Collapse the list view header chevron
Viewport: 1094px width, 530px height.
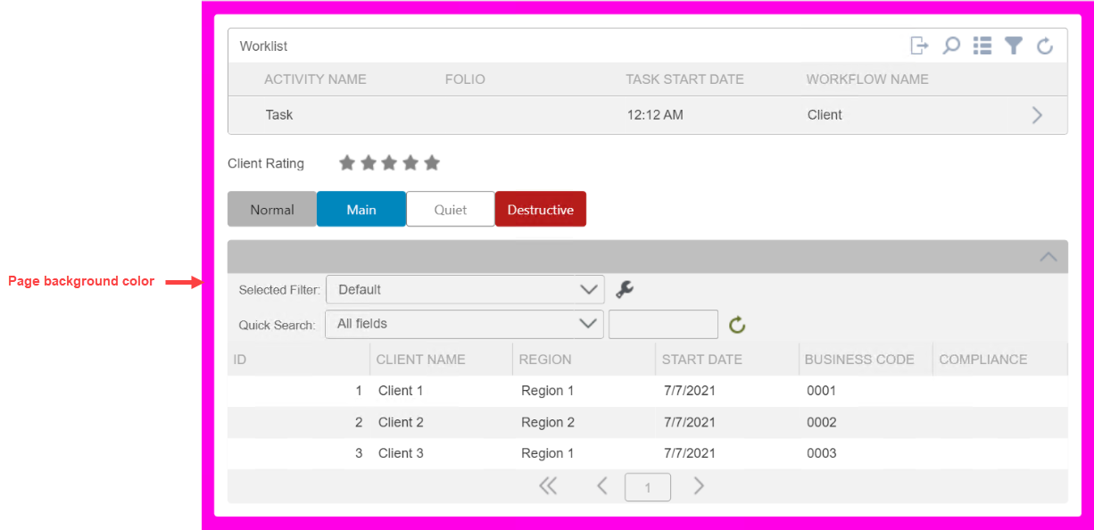(x=1048, y=256)
